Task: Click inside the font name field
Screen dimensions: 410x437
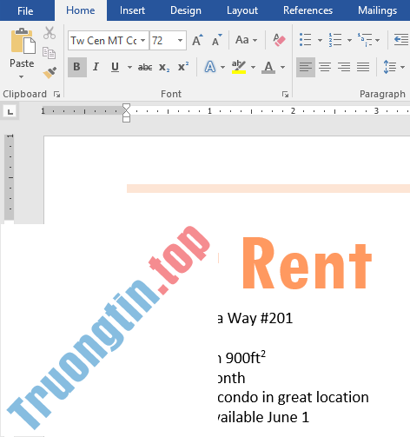Action: (x=103, y=40)
